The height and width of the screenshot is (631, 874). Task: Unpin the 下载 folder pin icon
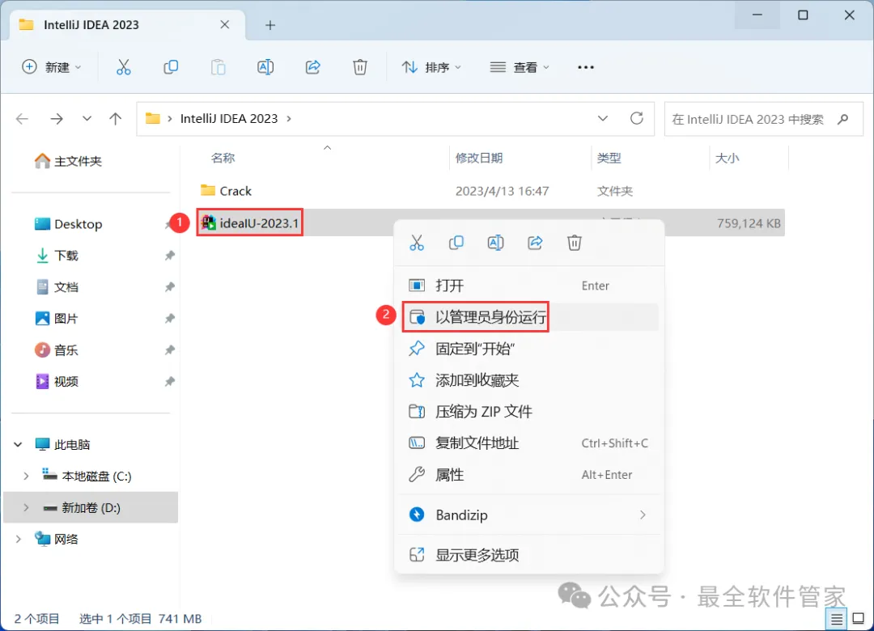tap(169, 256)
